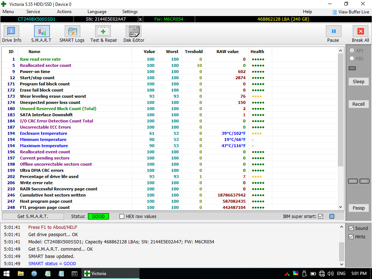The height and width of the screenshot is (279, 372).
Task: Open Windows Start menu
Action: coord(6,274)
